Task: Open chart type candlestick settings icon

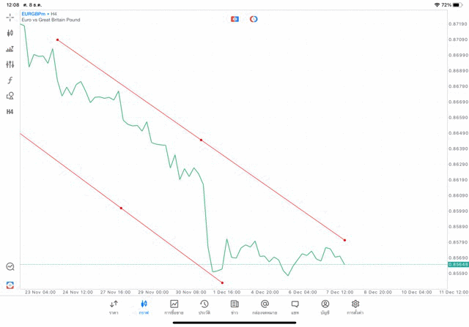Action: [10, 33]
